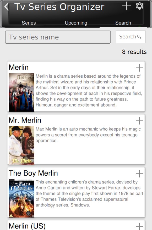Click The Boy Merlin title

[x=33, y=173]
